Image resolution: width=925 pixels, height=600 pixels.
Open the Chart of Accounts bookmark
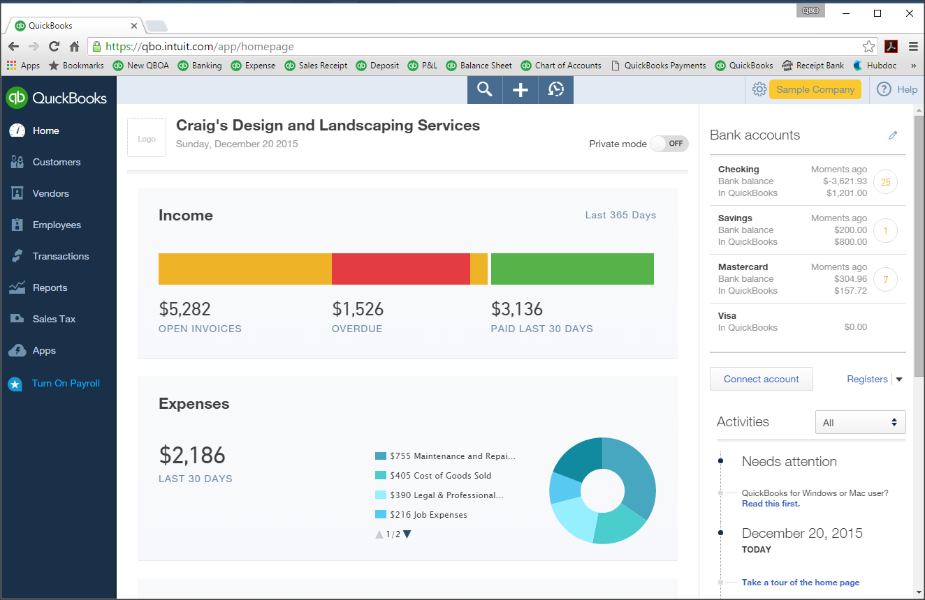coord(561,66)
